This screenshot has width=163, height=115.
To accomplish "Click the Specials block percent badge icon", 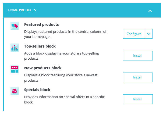I will (15, 91).
